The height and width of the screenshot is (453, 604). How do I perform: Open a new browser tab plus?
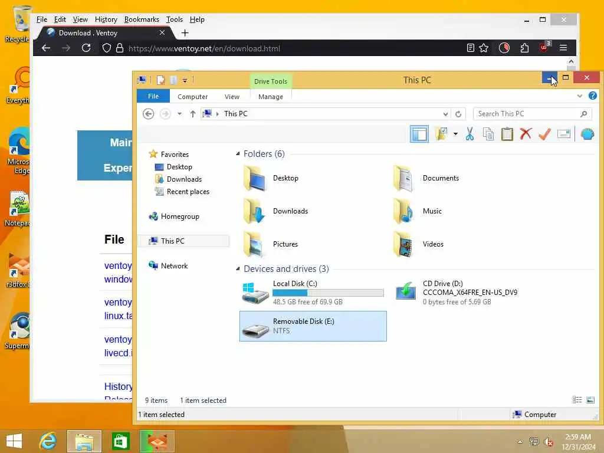(x=185, y=33)
